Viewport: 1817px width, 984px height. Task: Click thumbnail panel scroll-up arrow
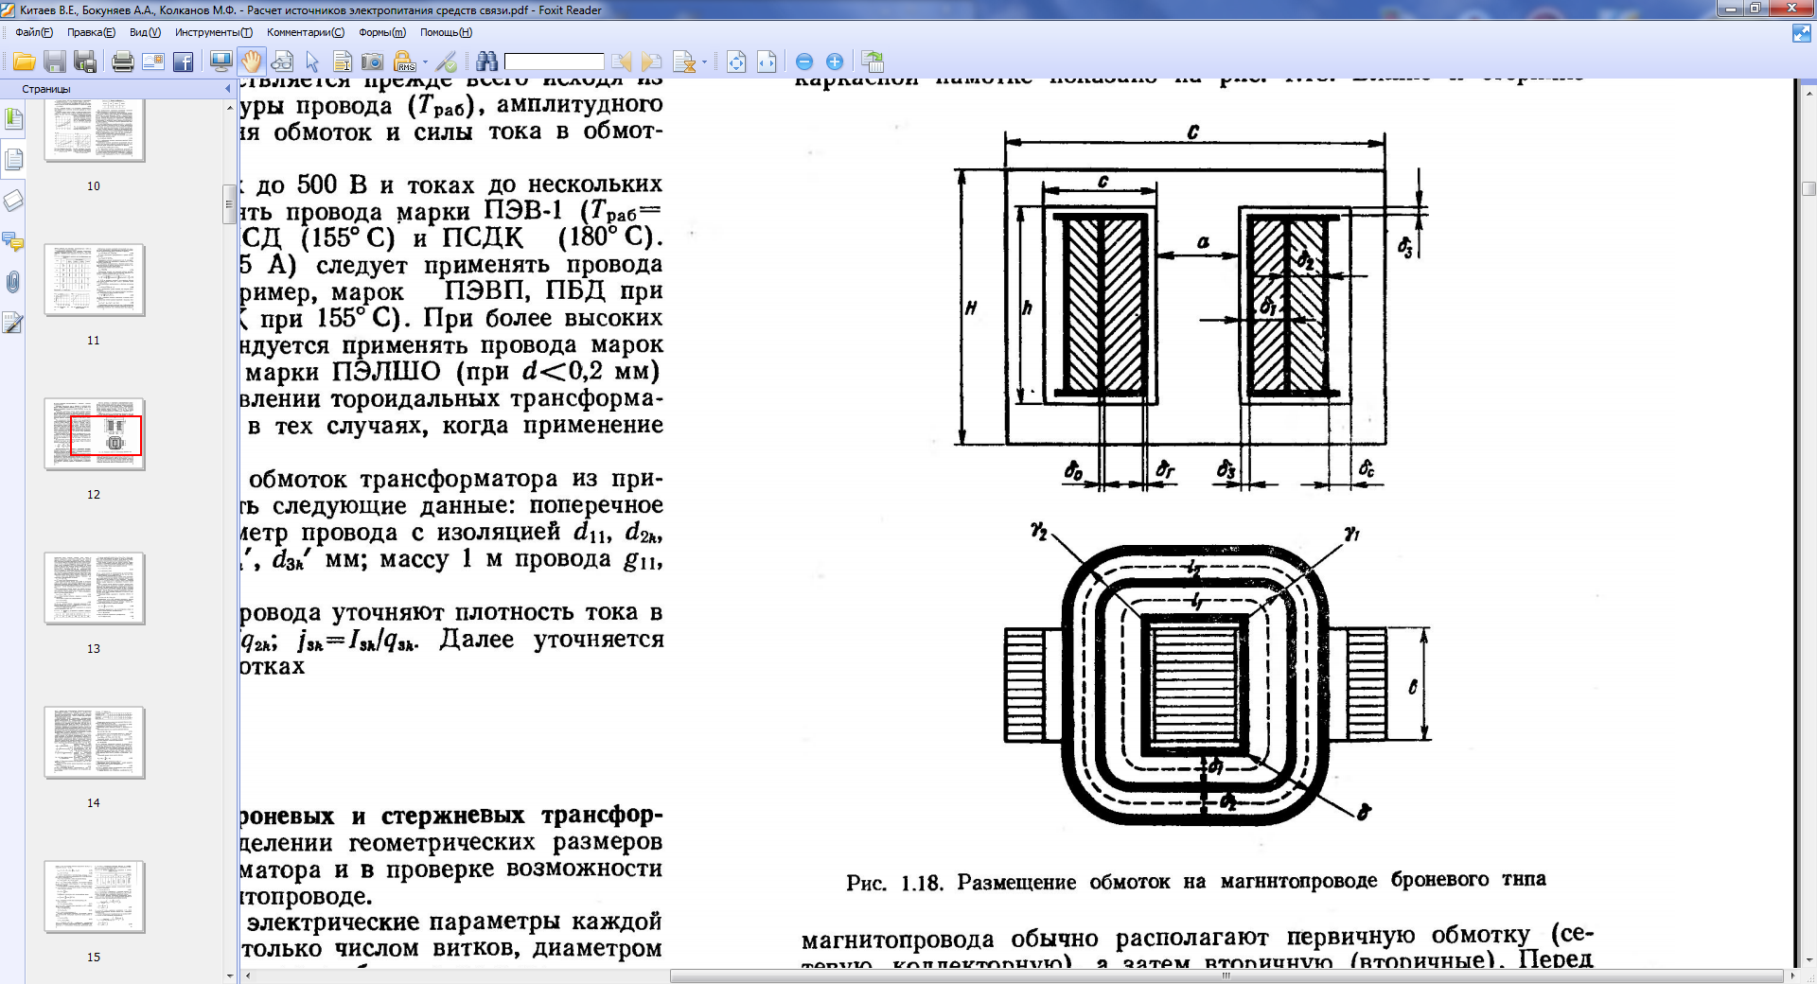click(229, 107)
